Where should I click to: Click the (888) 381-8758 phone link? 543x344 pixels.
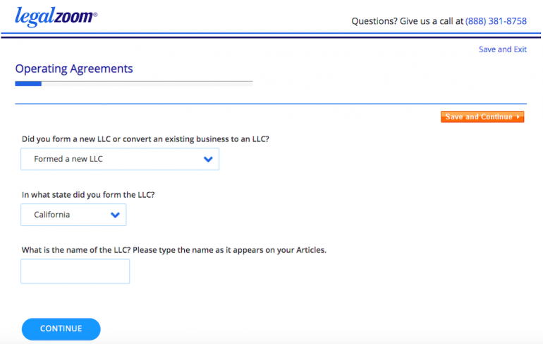[x=496, y=21]
